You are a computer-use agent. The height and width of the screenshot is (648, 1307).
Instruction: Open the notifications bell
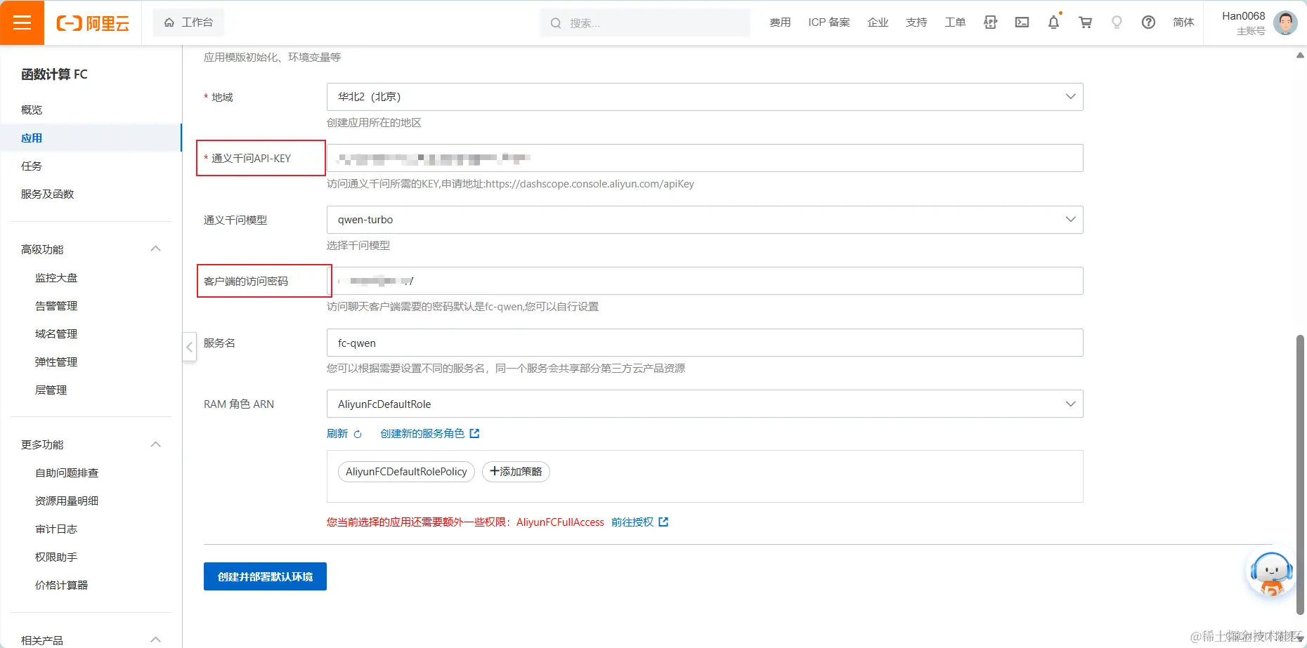click(1053, 22)
